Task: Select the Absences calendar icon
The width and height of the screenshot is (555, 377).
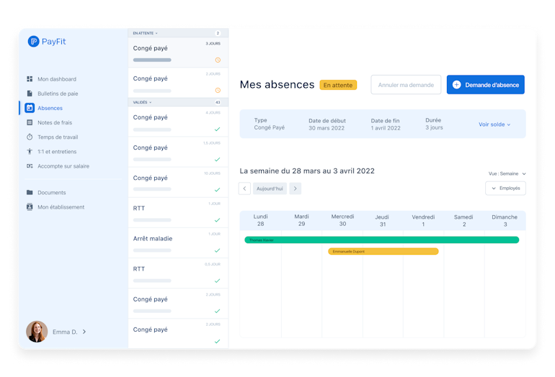Action: 30,108
